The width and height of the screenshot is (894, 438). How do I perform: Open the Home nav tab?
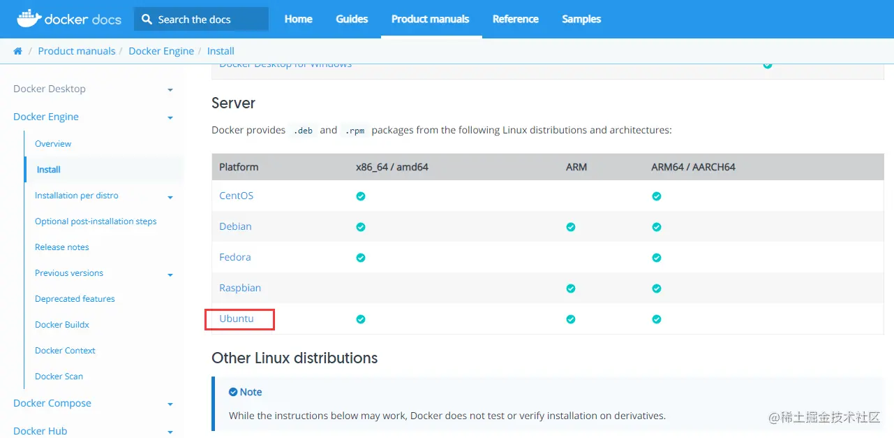[x=298, y=19]
